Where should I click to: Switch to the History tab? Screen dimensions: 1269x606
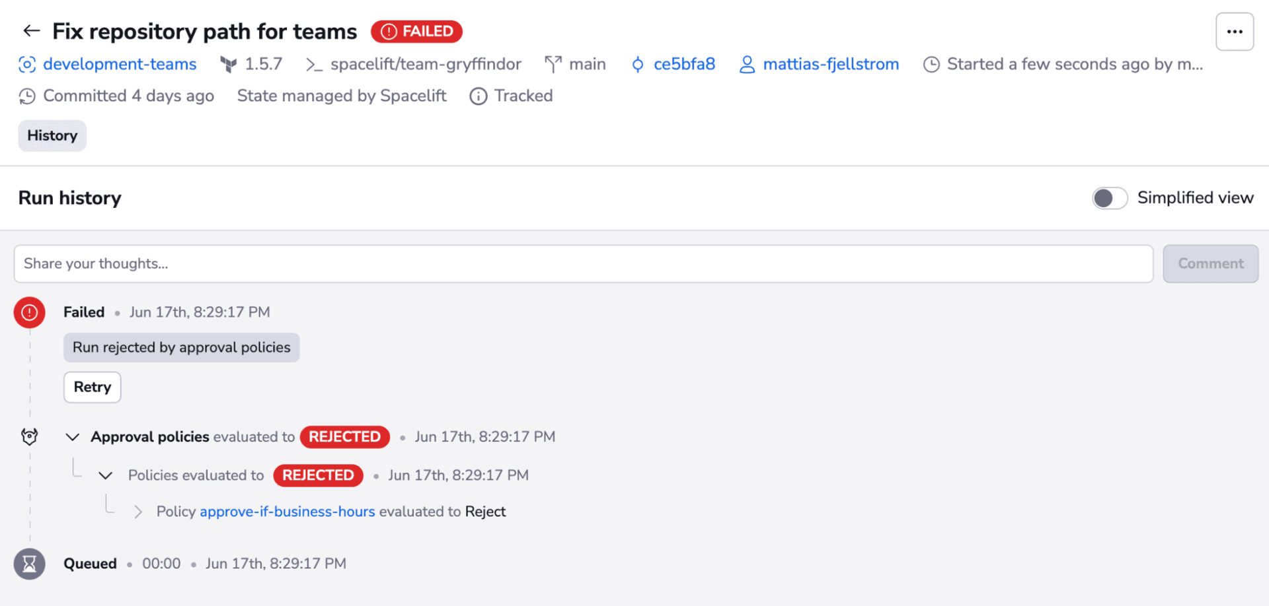(x=52, y=135)
